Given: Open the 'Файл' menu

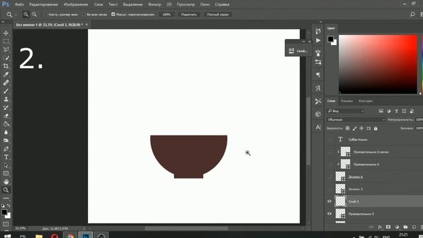Looking at the screenshot, I should [x=19, y=5].
